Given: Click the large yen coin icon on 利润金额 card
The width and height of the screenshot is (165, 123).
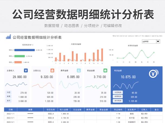Looking at the screenshot, I should 154,74.
